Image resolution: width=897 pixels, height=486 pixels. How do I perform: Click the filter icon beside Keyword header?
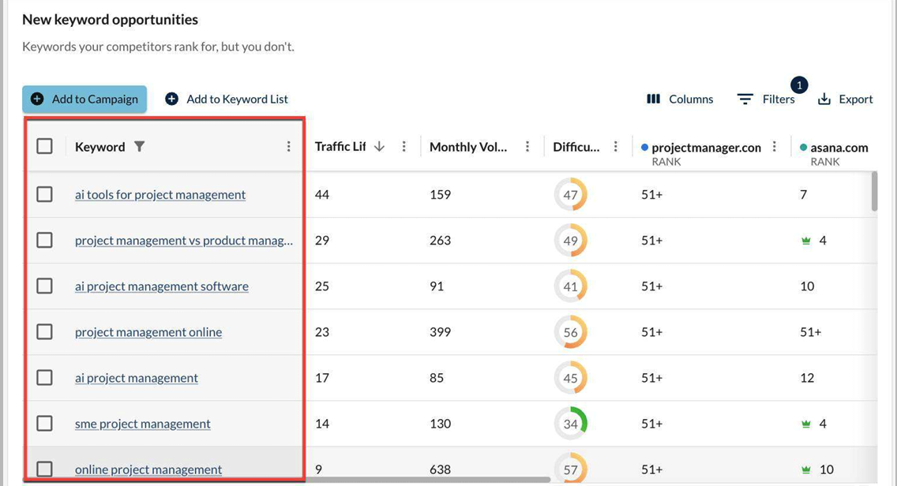[140, 147]
